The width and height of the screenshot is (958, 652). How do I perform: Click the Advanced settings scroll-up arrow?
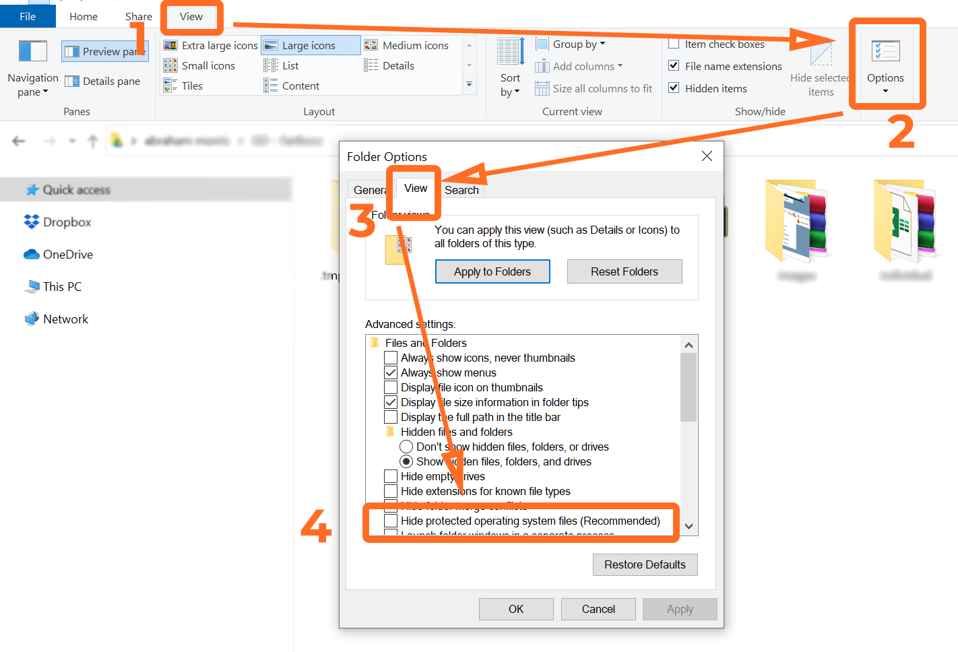click(689, 345)
